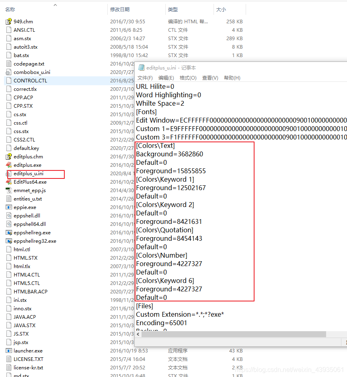The height and width of the screenshot is (377, 347).
Task: Place cursor on Encoding=65001 line
Action: 162,323
